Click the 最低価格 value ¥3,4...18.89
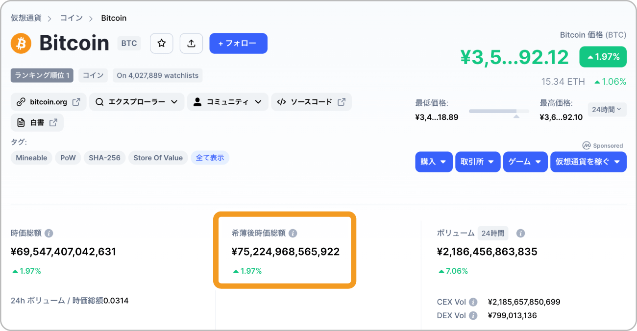 tap(437, 118)
